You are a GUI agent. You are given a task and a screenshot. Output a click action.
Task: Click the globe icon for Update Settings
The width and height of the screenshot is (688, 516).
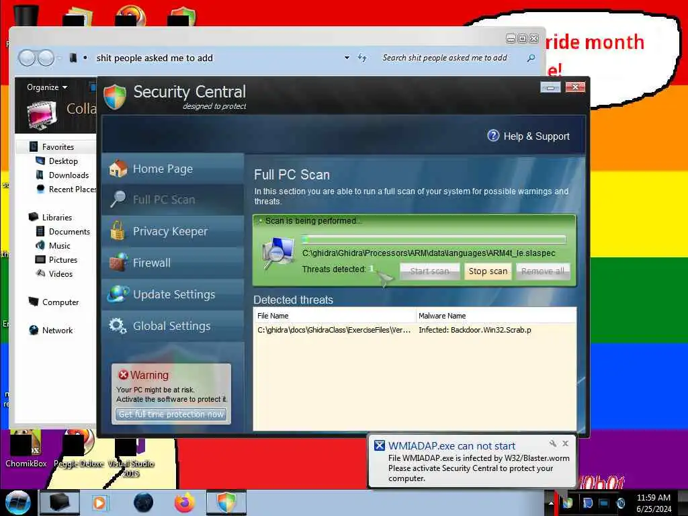point(118,294)
